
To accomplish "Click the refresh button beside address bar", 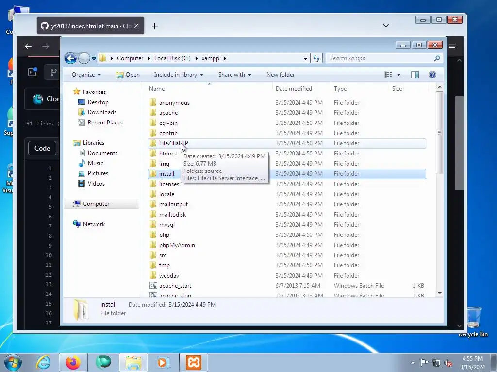I will pos(316,58).
